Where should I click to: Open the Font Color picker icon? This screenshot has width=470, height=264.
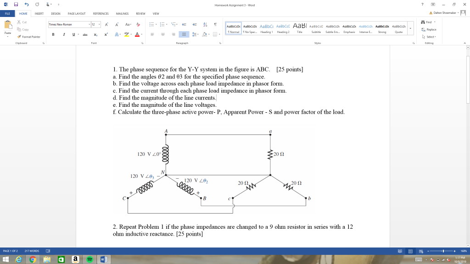[137, 34]
